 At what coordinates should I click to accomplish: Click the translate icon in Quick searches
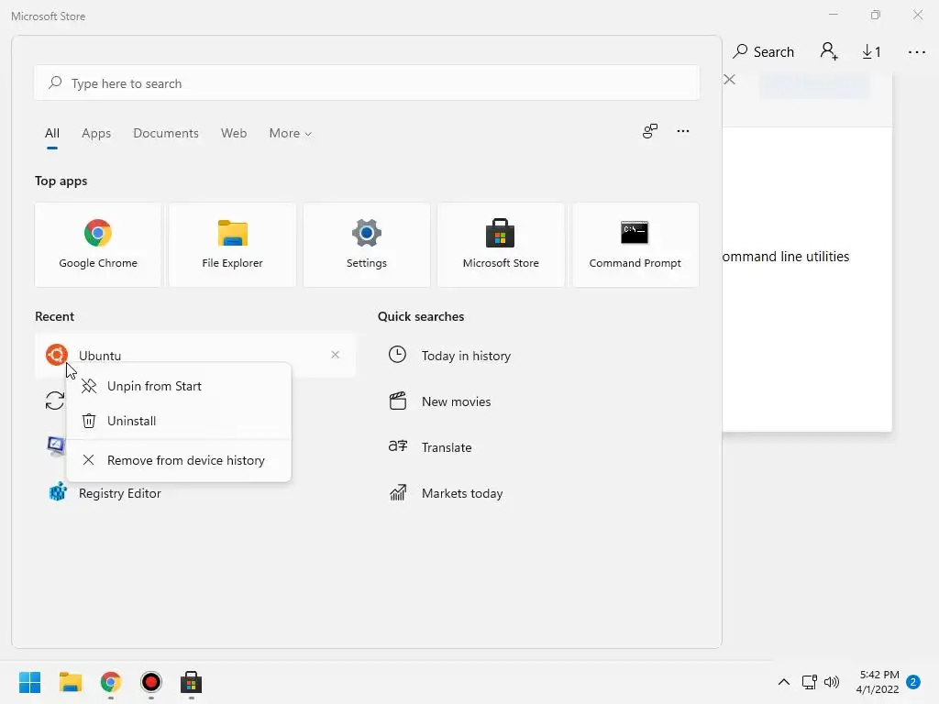pos(398,446)
